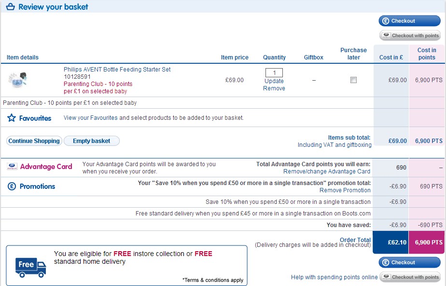Click the Philips AVENT product thumbnail
This screenshot has height=286, width=446.
click(18, 80)
